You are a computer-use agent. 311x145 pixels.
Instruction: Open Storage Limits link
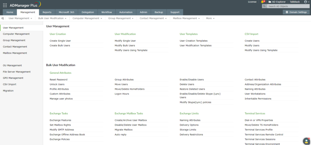[188, 130]
